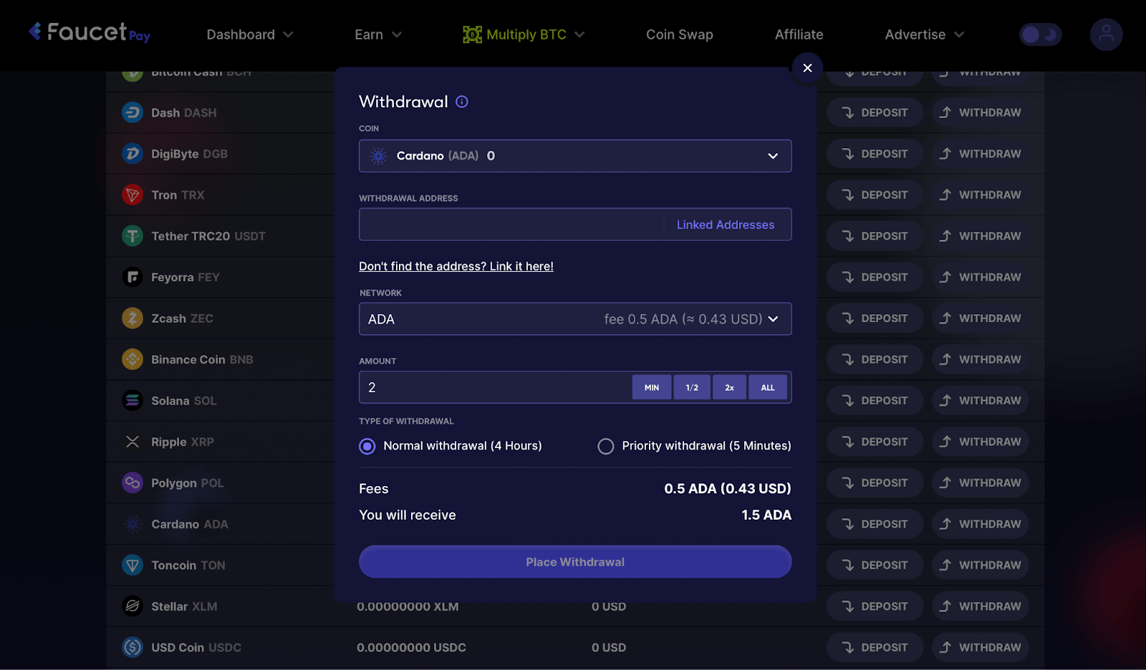Screen dimensions: 1146x670
Task: Click the withdrawal address input field
Action: coord(511,225)
